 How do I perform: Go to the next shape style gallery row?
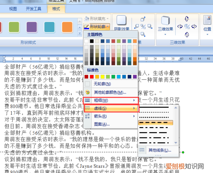(80, 27)
